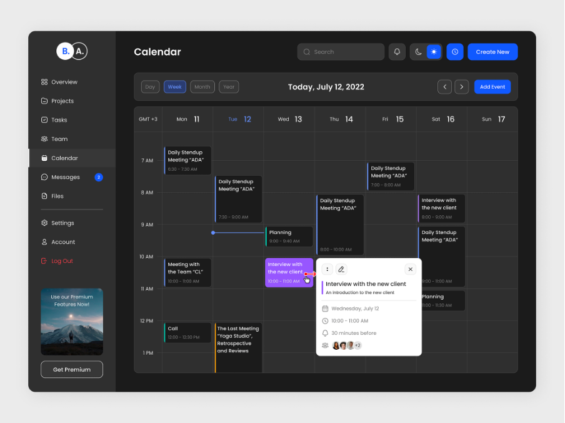Open Overview in the sidebar

[x=72, y=82]
